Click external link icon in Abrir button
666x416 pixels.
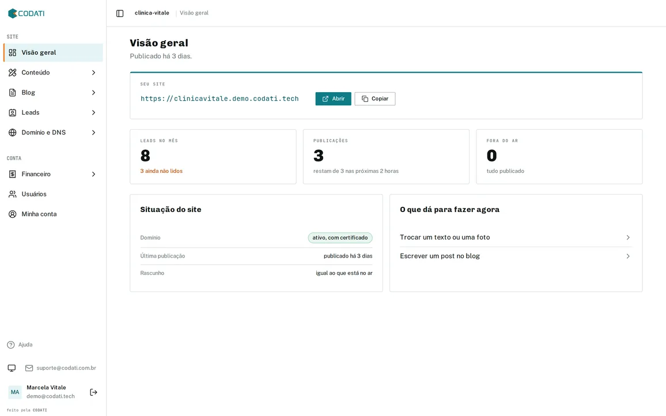[326, 99]
